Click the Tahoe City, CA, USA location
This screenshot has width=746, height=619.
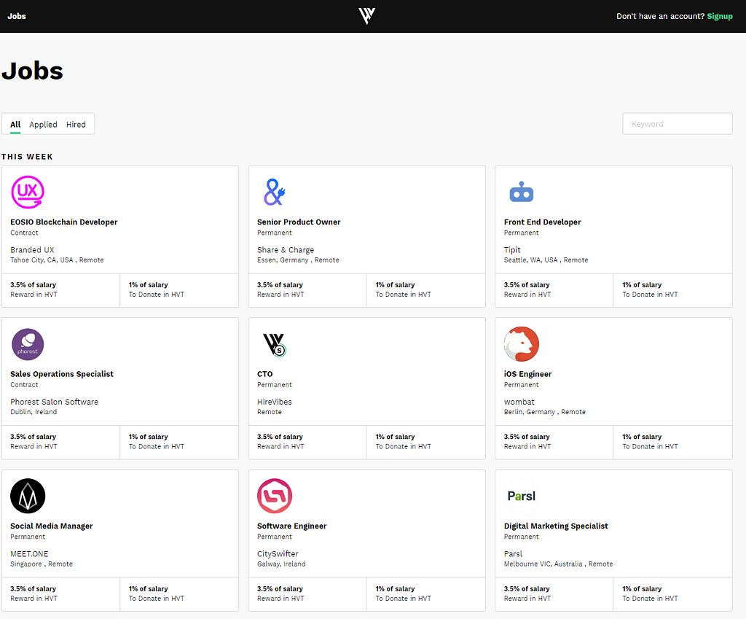(x=42, y=260)
